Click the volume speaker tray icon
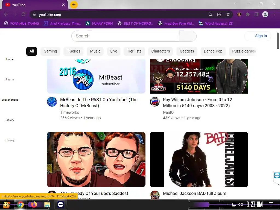Viewport: 280px width, 210px height. tap(241, 205)
